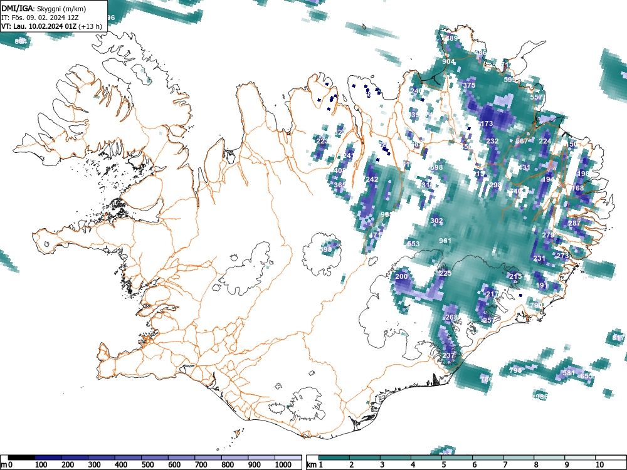Click the map value '223'

tap(322, 141)
